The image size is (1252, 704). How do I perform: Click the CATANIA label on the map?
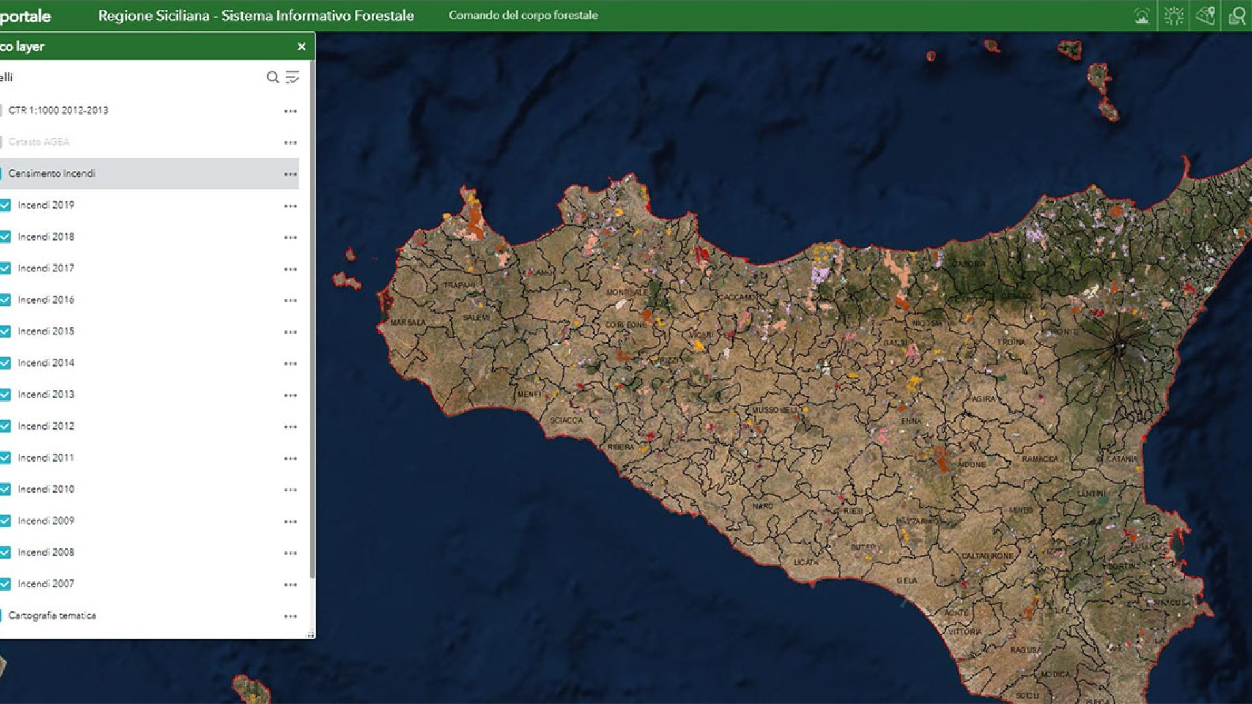click(x=1121, y=459)
